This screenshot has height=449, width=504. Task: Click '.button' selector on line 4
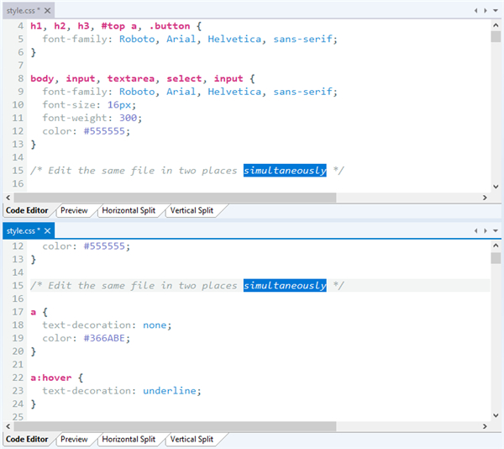pos(170,26)
